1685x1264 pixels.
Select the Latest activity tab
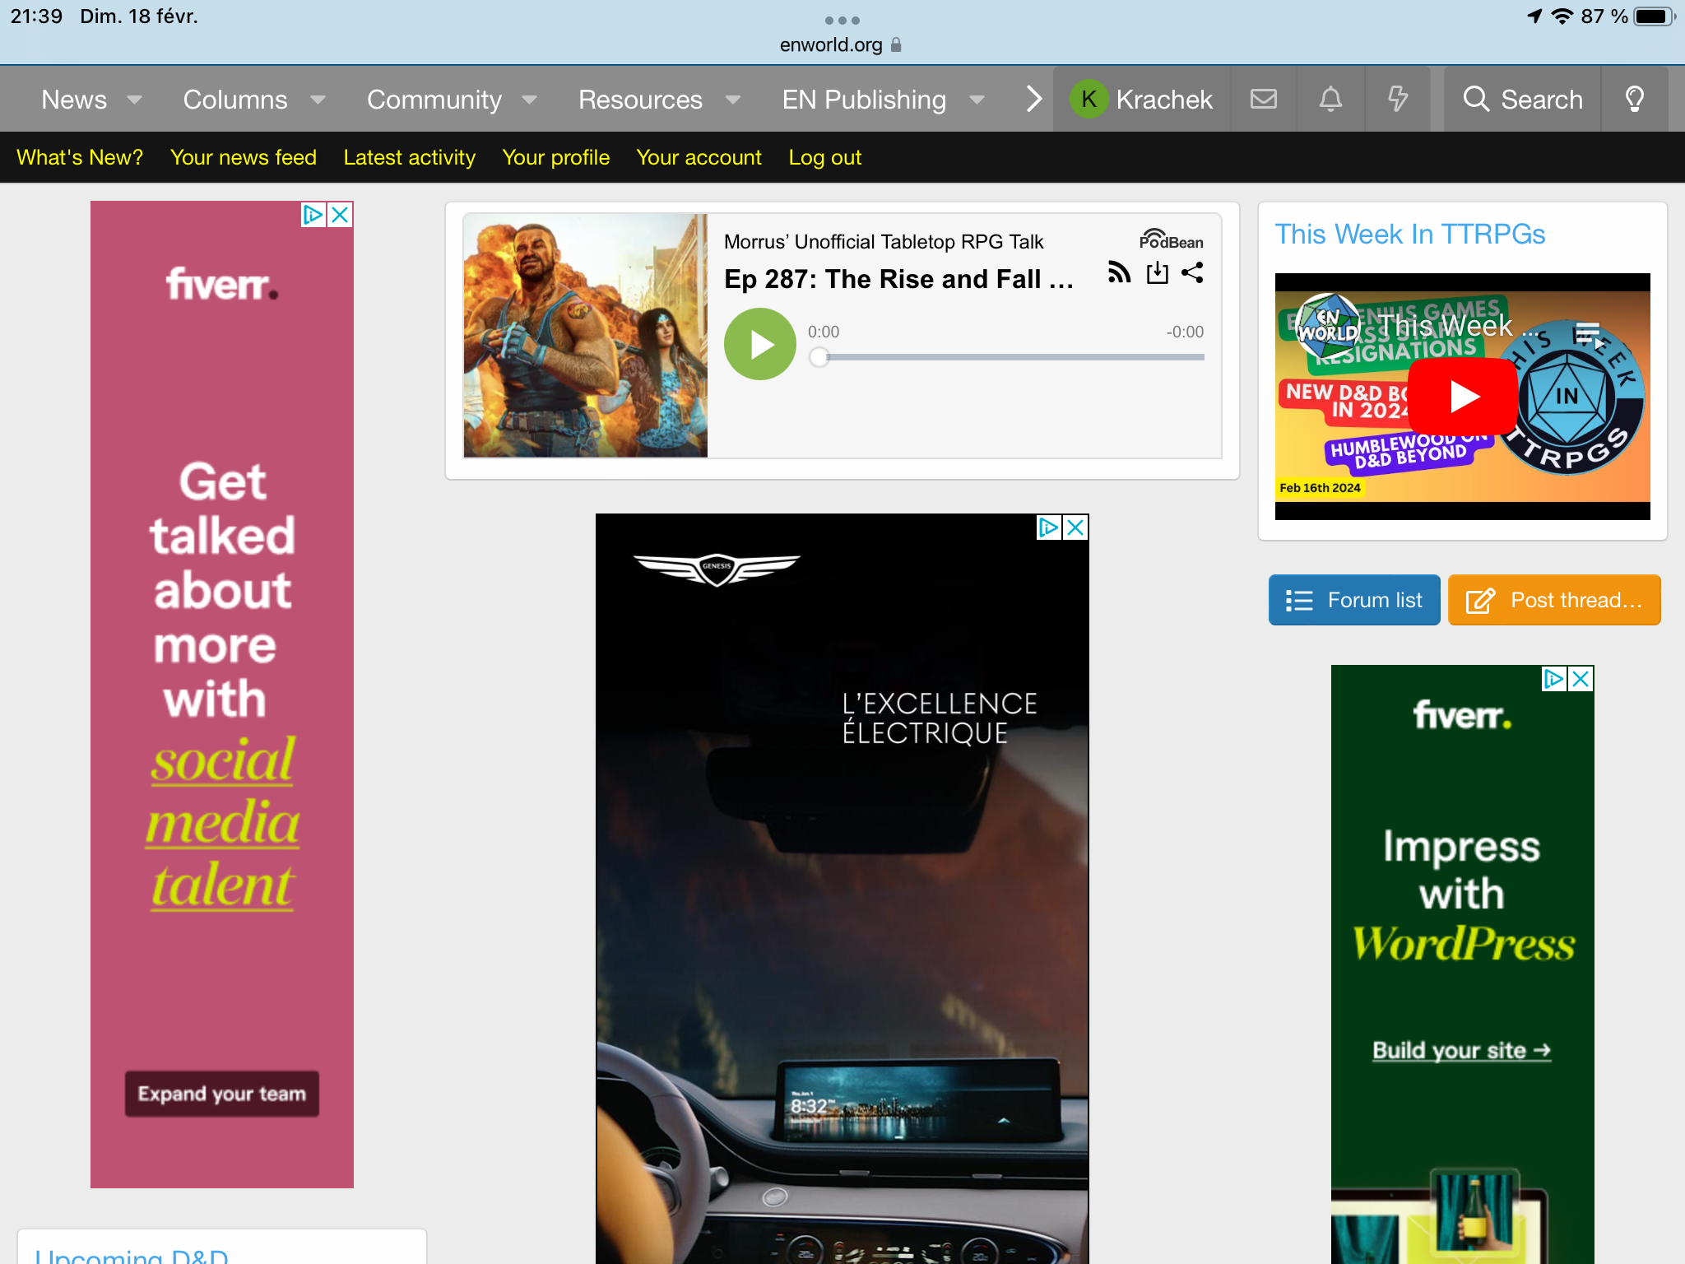point(409,157)
